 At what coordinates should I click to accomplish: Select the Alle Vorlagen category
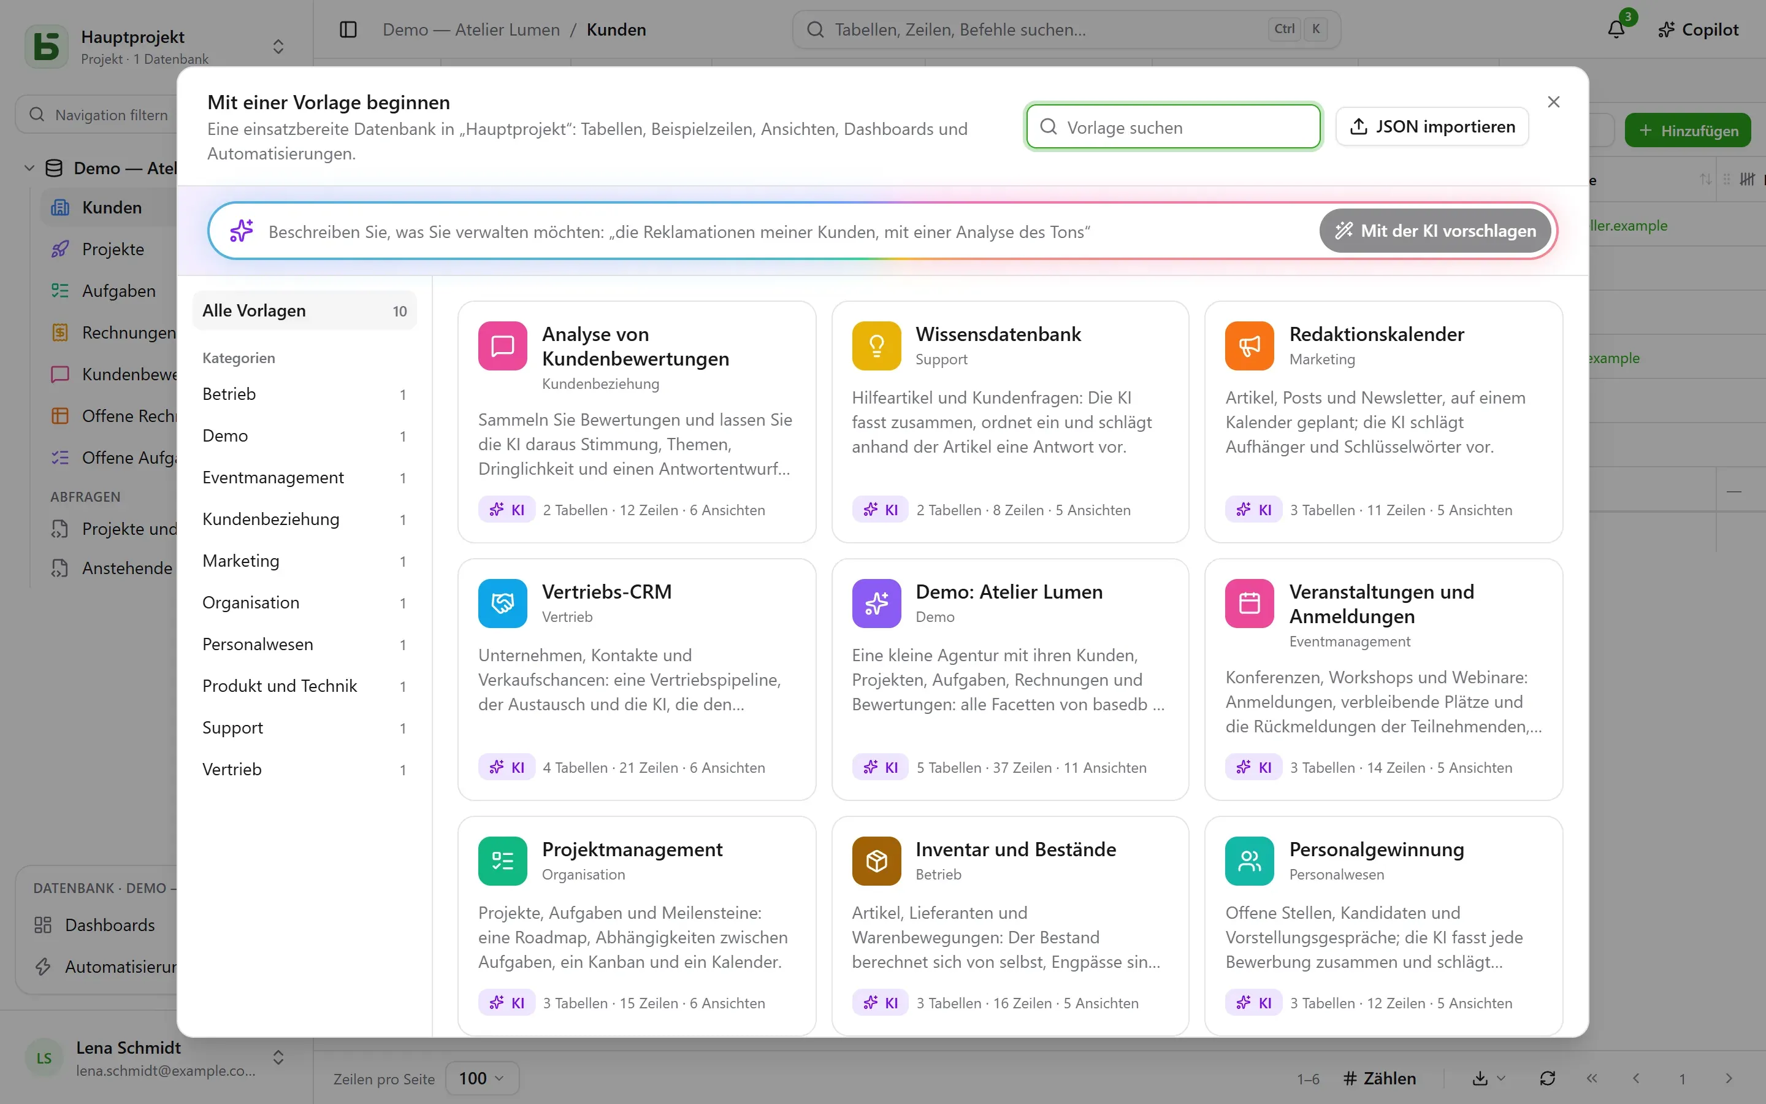[x=304, y=310]
